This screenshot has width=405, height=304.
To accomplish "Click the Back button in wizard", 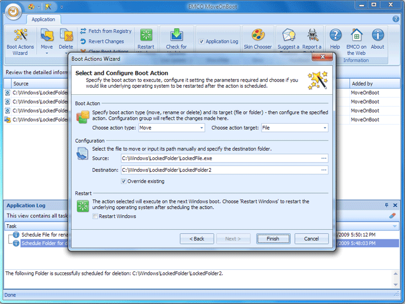I will pyautogui.click(x=197, y=239).
